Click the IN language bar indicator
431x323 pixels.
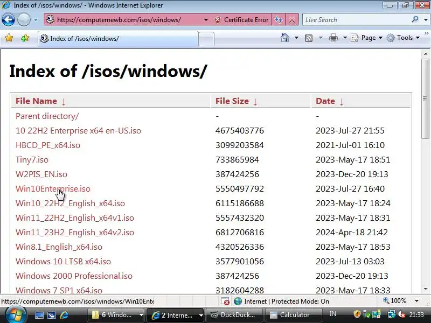click(332, 314)
